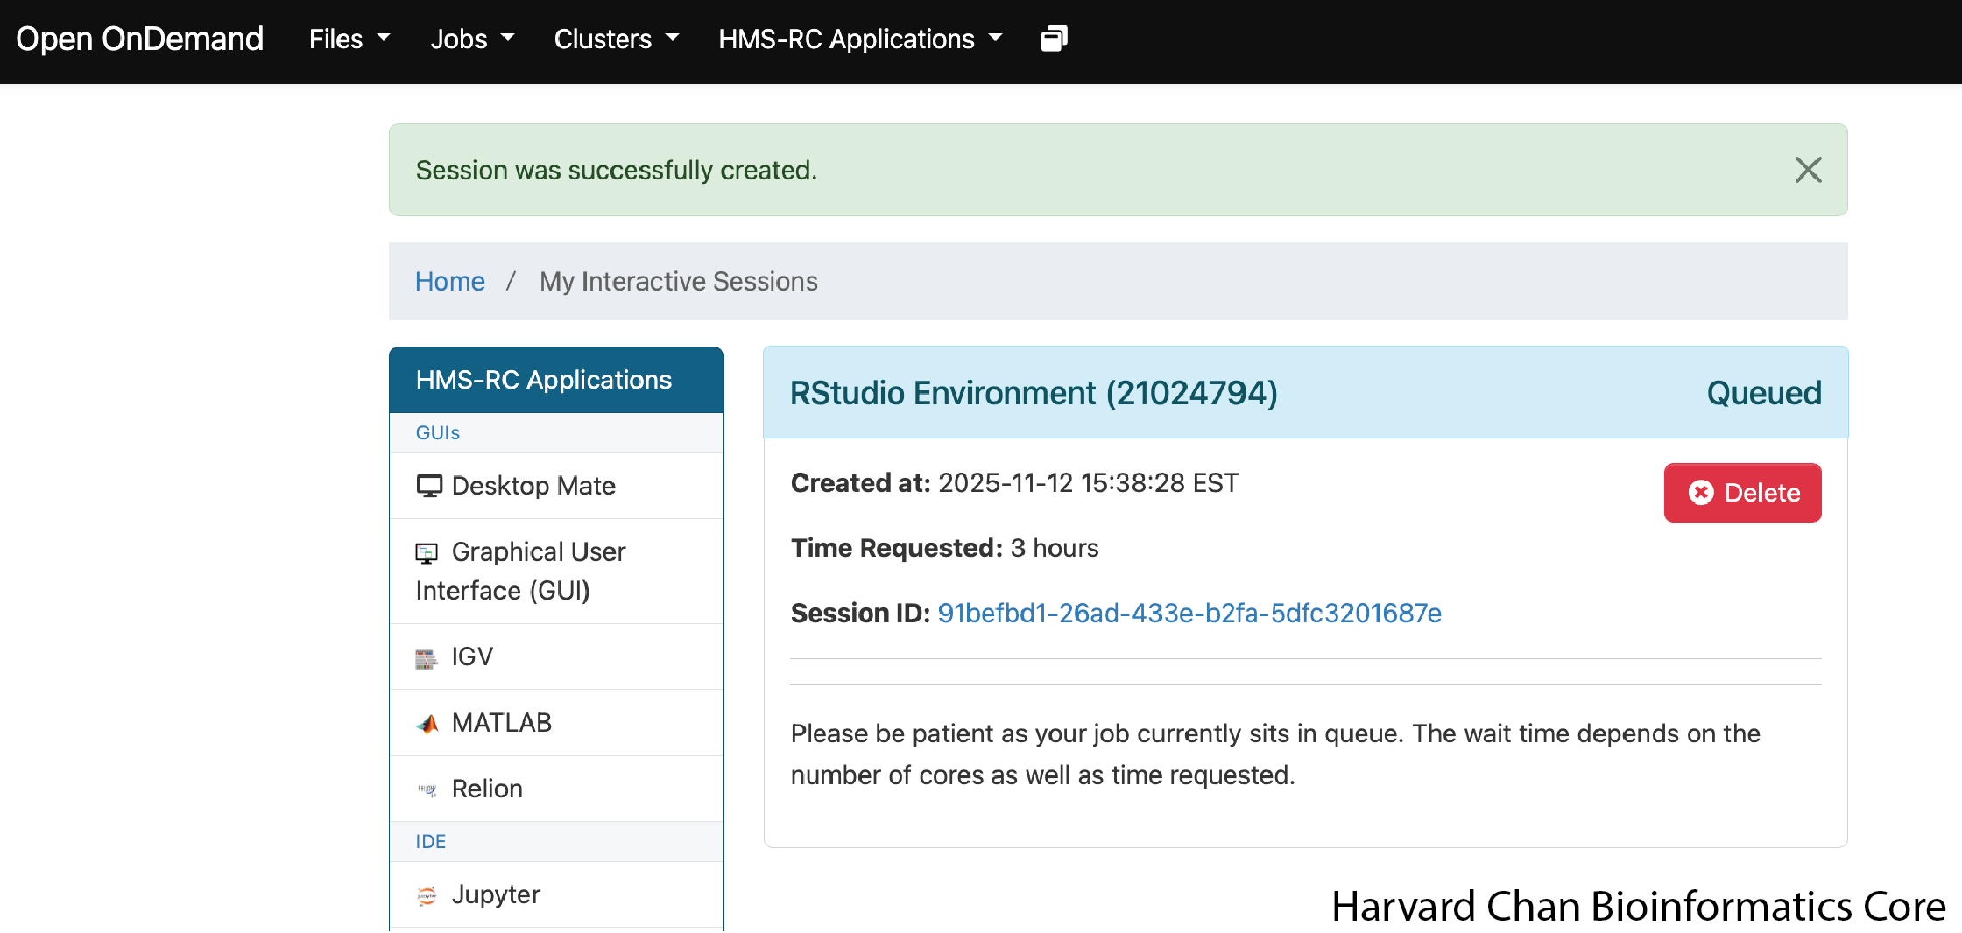Click the IGV application icon
1962x933 pixels.
pos(427,658)
